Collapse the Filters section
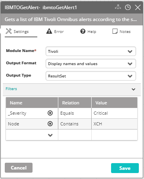 [133, 89]
